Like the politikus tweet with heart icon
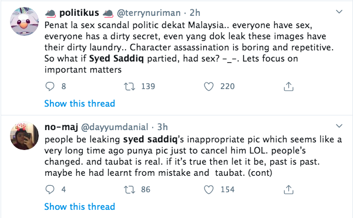 209,86
